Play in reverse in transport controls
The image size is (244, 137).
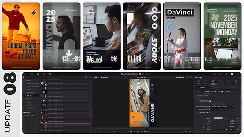135,132
